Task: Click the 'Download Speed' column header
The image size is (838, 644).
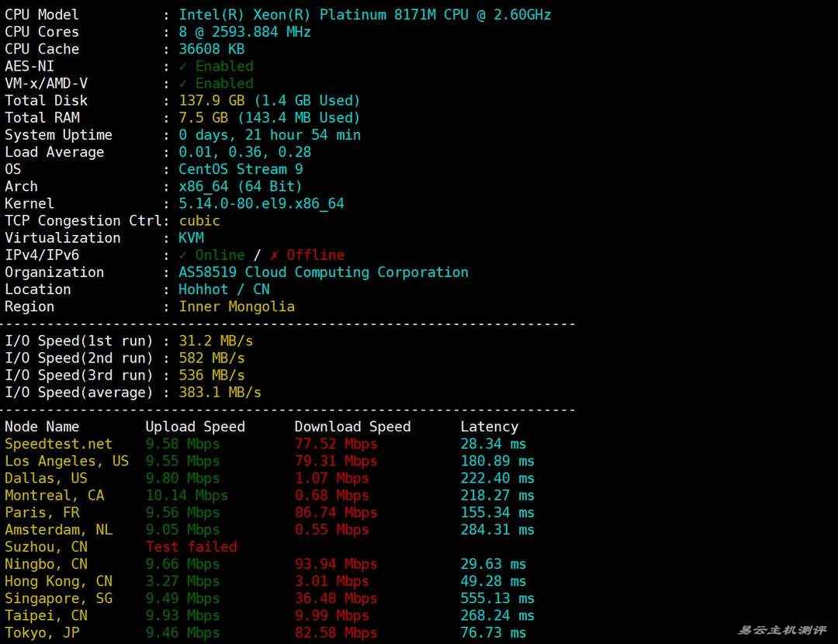Action: coord(353,427)
